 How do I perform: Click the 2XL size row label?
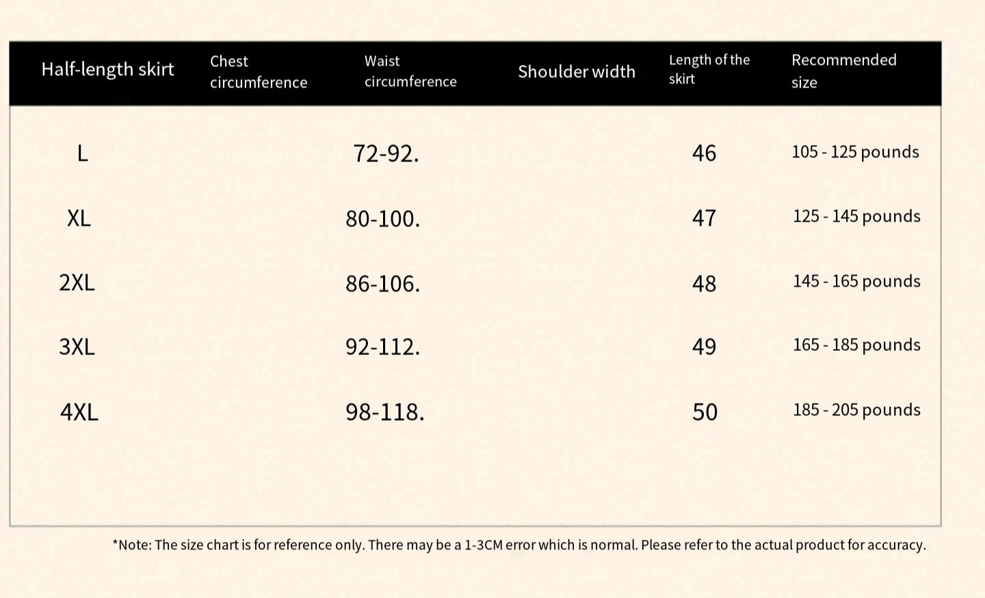[77, 283]
